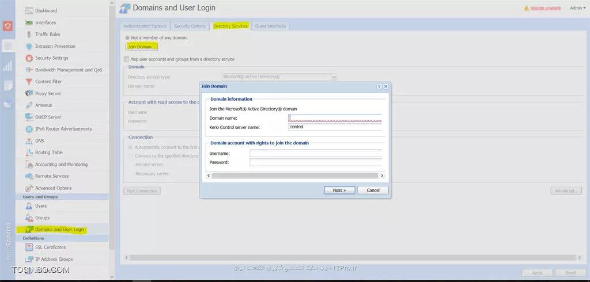Switch to Security Options tab
The height and width of the screenshot is (282, 590).
[190, 26]
